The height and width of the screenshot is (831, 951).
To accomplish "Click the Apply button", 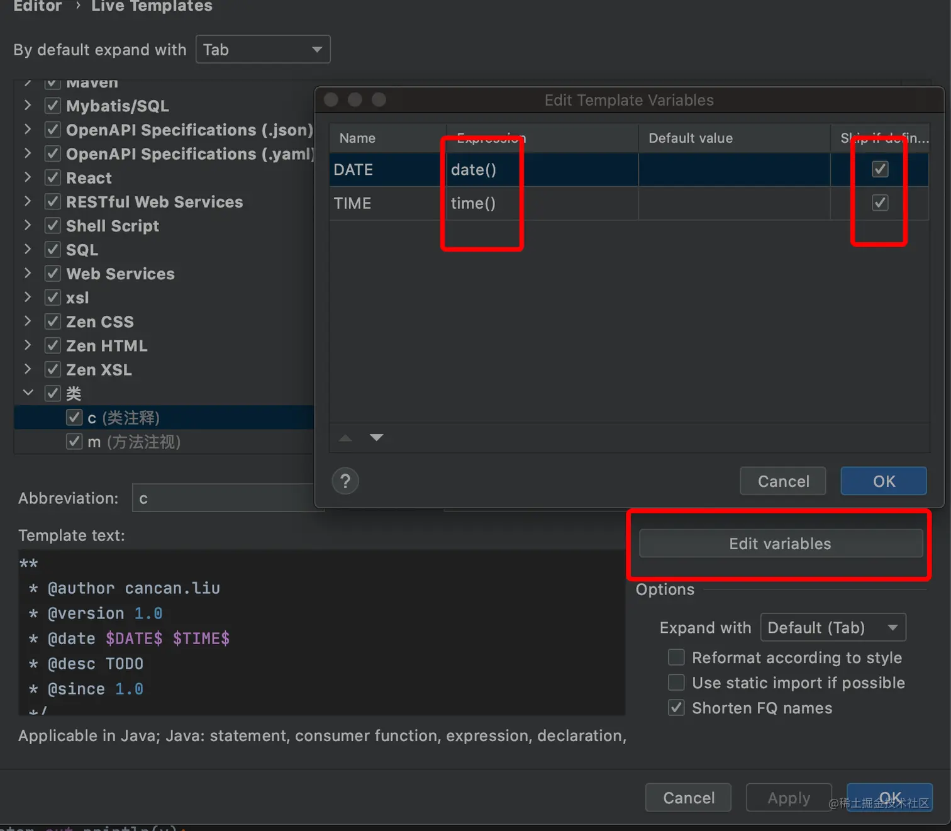I will [x=789, y=798].
